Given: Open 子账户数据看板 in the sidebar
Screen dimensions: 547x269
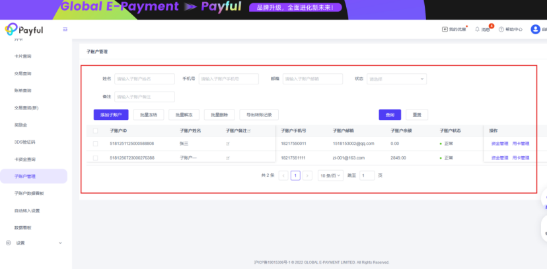Looking at the screenshot, I should coord(29,193).
